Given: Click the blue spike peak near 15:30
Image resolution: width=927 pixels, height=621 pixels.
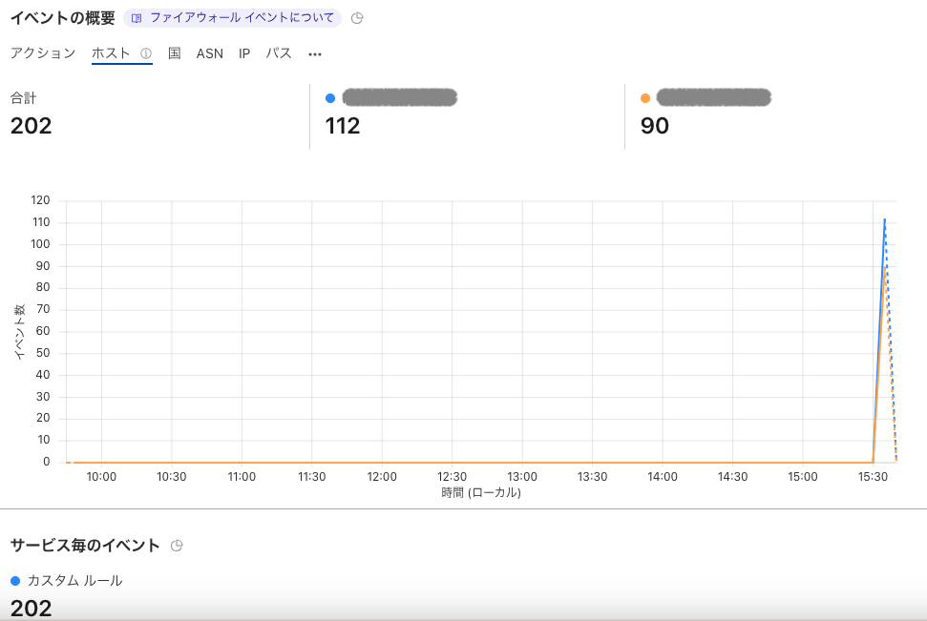Looking at the screenshot, I should (x=883, y=220).
